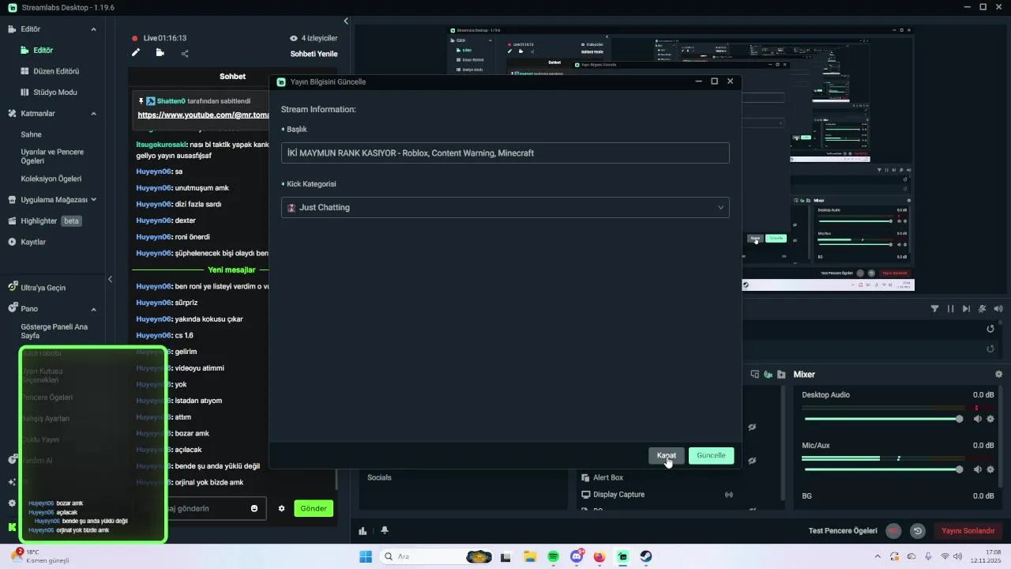Click the add folder icon left of Mixer
Image resolution: width=1011 pixels, height=569 pixels.
[x=781, y=375]
